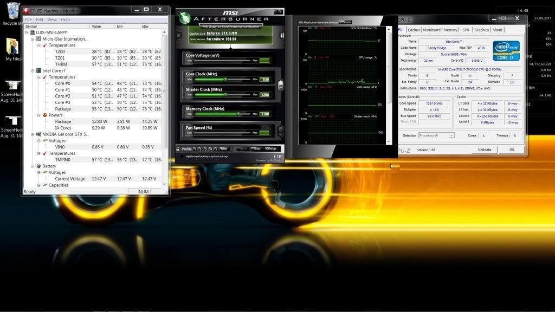555x312 pixels.
Task: Open the Edit menu in HWMonitor
Action: 40,19
